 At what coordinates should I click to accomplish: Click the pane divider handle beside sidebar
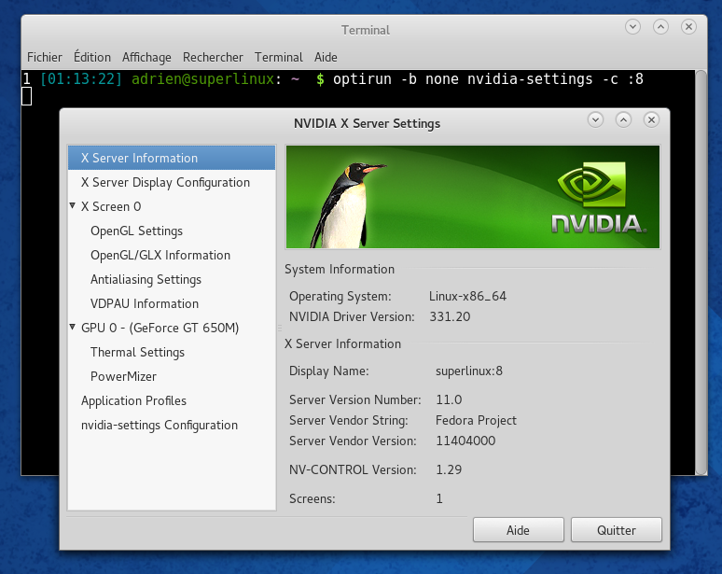(280, 328)
